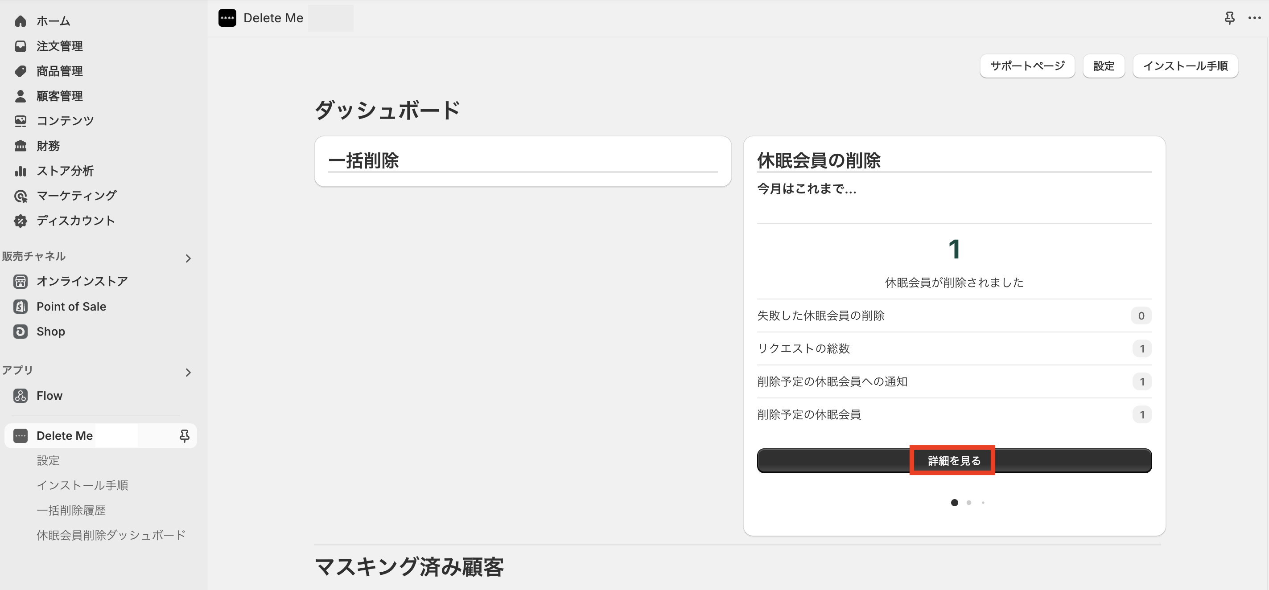Image resolution: width=1269 pixels, height=590 pixels.
Task: Open 注文管理 in the sidebar
Action: [60, 46]
